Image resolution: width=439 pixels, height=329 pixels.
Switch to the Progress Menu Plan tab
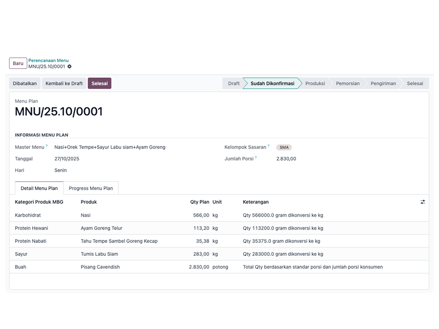(91, 188)
